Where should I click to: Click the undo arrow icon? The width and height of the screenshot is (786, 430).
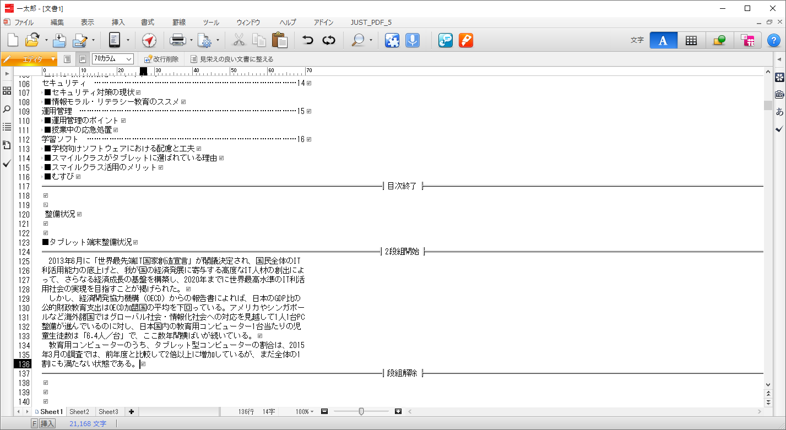pyautogui.click(x=308, y=40)
